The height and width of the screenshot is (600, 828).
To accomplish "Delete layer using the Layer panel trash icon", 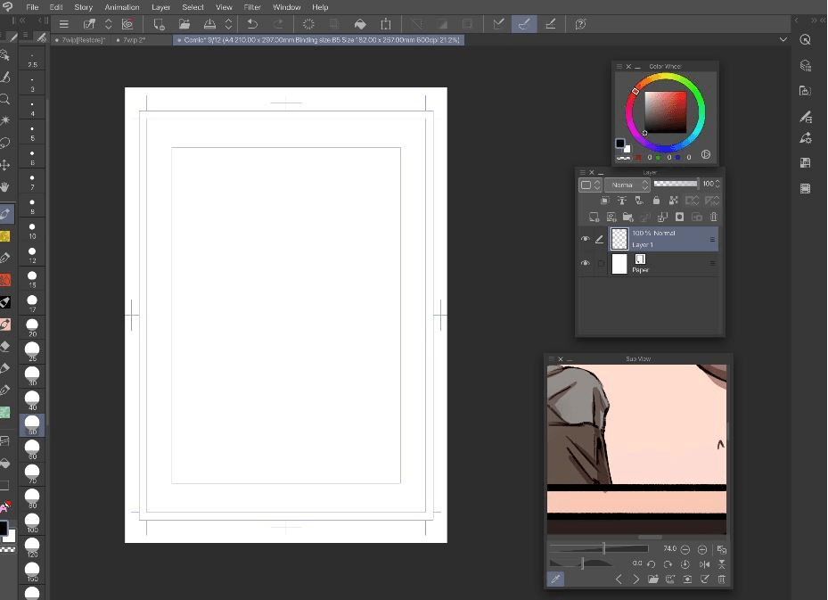I will click(713, 217).
